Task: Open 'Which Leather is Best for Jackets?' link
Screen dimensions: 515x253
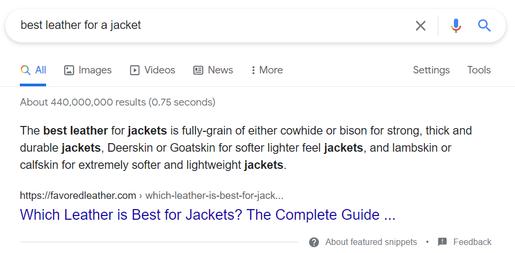Action: point(207,215)
